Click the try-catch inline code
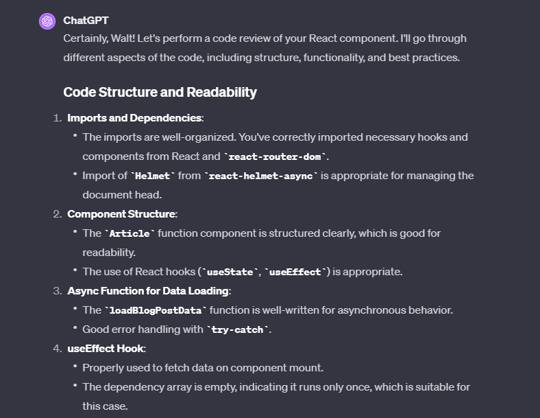This screenshot has height=418, width=540. (237, 329)
